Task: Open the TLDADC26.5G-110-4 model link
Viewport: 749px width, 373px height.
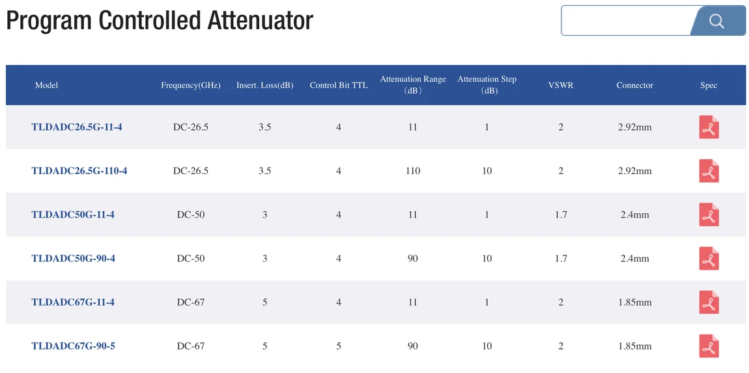Action: click(79, 171)
